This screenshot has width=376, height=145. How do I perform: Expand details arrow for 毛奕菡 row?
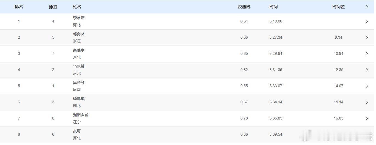point(366,38)
